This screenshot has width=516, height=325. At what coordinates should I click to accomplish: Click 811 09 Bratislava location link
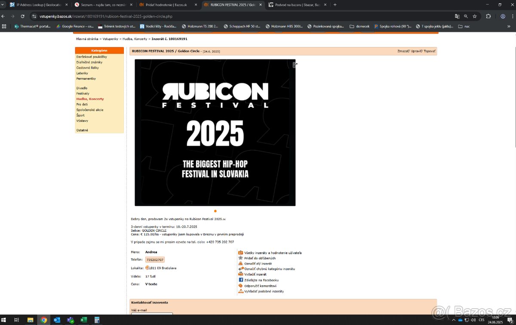(163, 268)
